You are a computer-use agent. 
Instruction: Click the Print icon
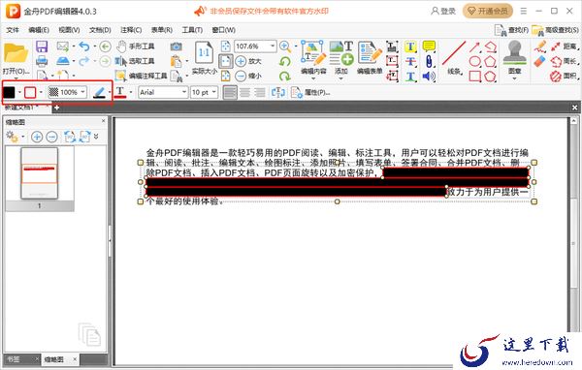tap(42, 61)
